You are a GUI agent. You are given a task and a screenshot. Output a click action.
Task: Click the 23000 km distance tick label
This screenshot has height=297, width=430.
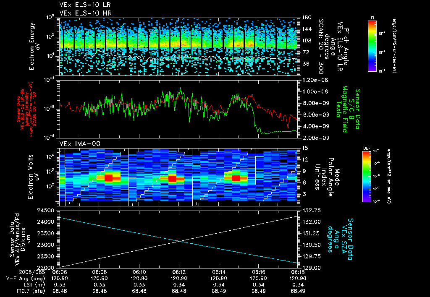(x=45, y=245)
